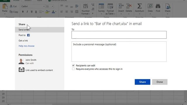Click the Format as Table icon

pos(110,6)
